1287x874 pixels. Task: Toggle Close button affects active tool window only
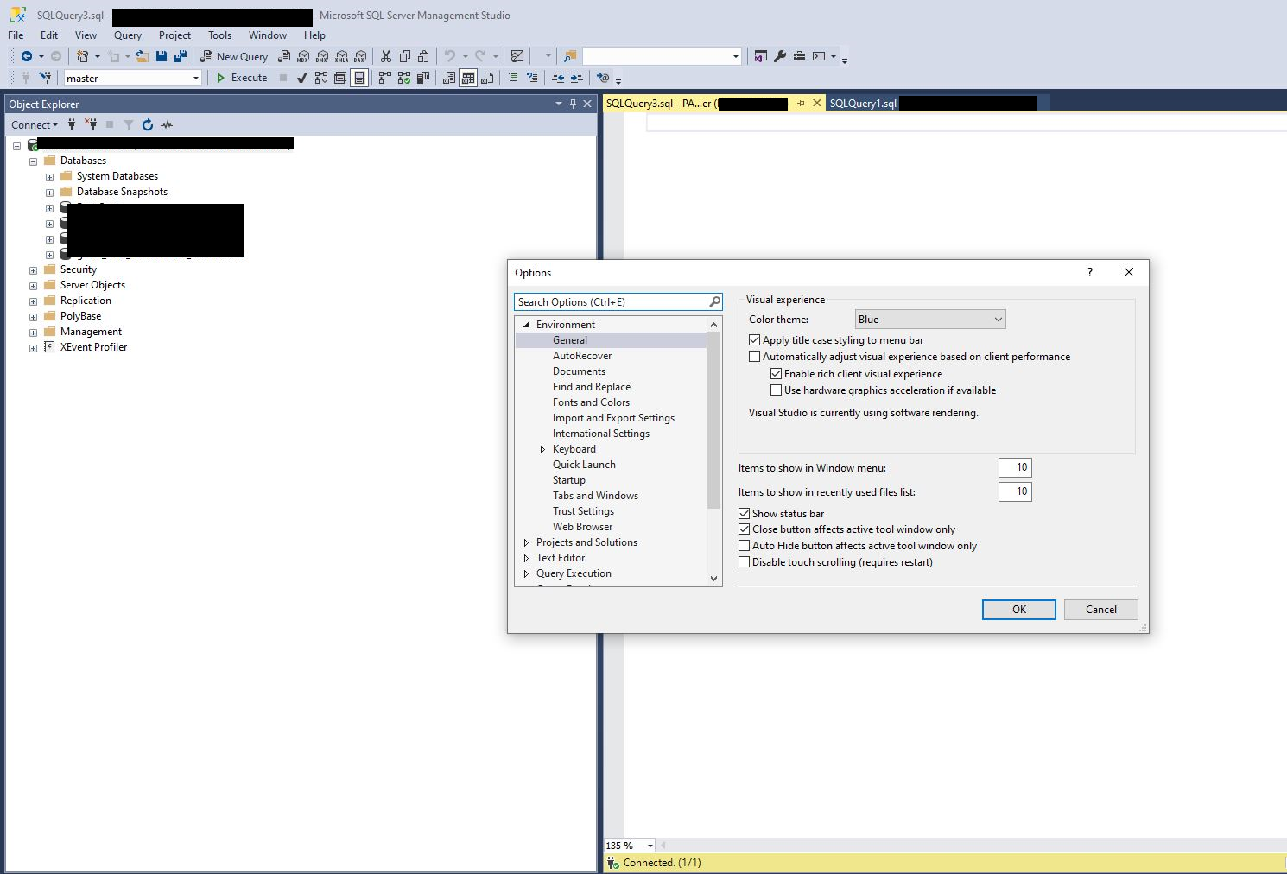[x=744, y=529]
